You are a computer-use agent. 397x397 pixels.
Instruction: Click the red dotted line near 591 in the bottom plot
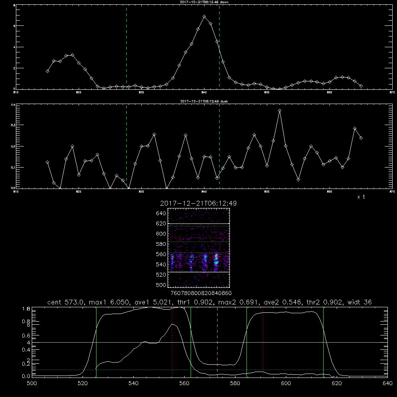click(x=263, y=342)
